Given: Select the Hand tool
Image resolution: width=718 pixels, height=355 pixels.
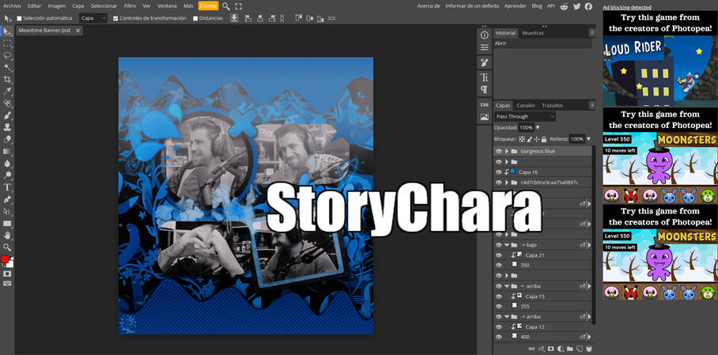Looking at the screenshot, I should click(x=8, y=236).
